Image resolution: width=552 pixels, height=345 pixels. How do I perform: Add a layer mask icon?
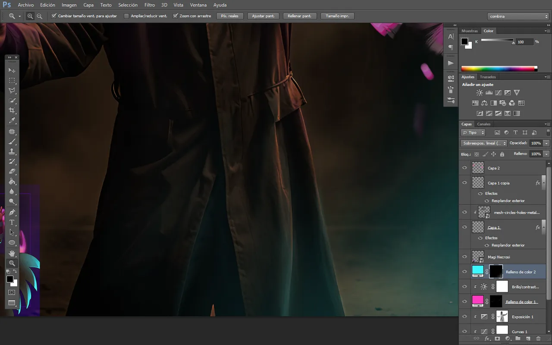click(x=497, y=339)
